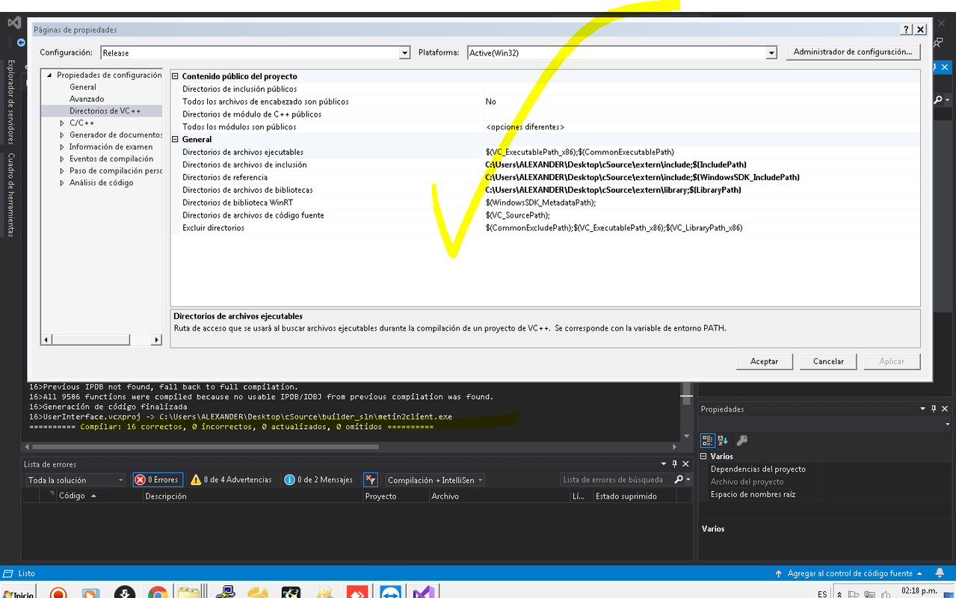Open Explorador de servidores side tab
956x598 pixels.
(11, 102)
